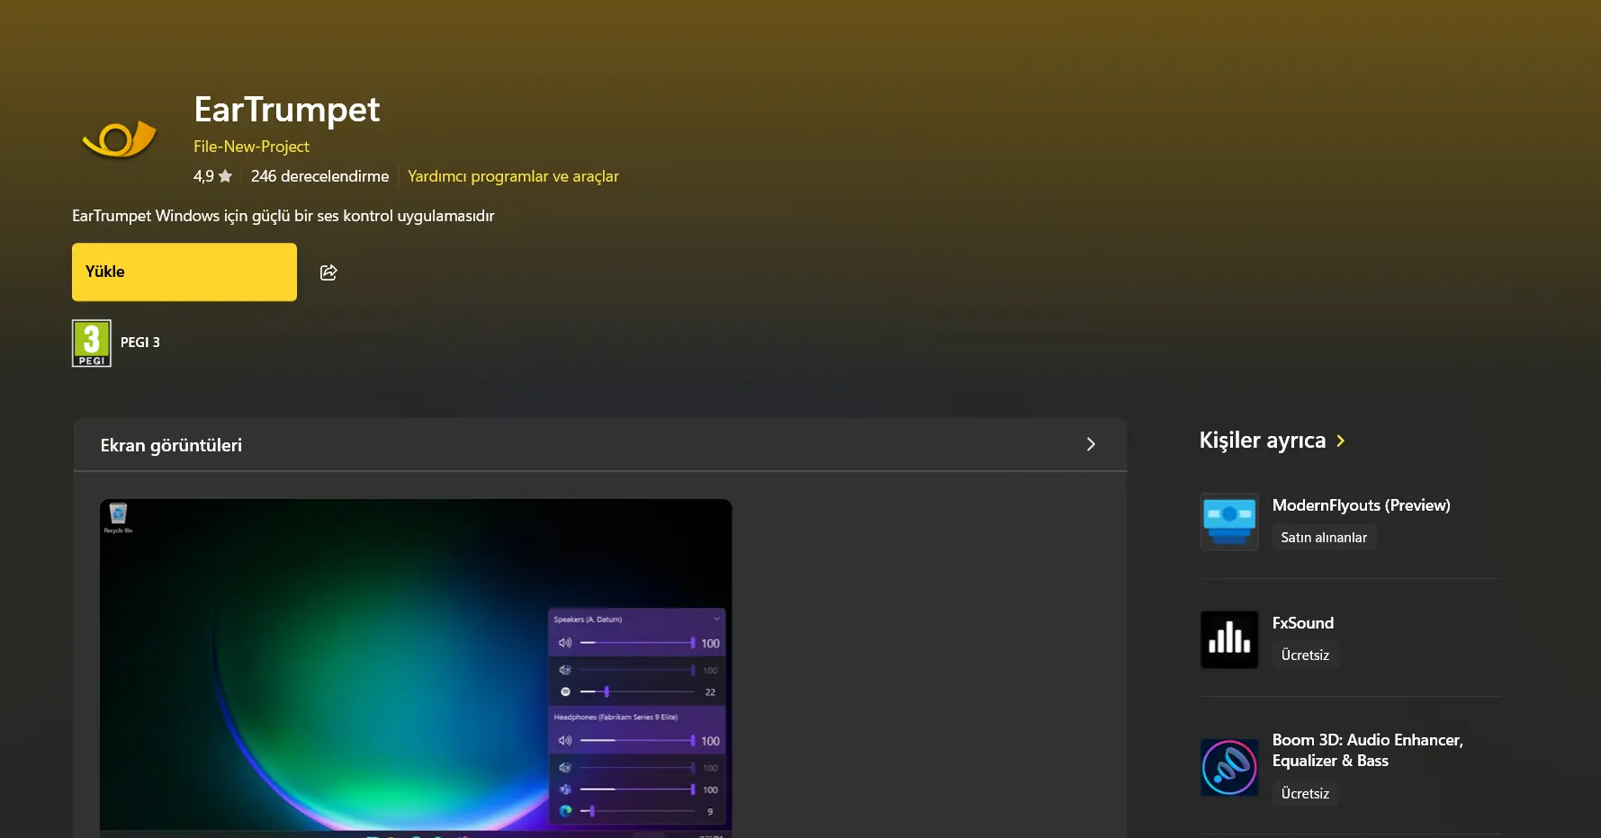This screenshot has width=1601, height=838.
Task: Click Satın alınanlar under ModernFlyouts
Action: 1324,538
